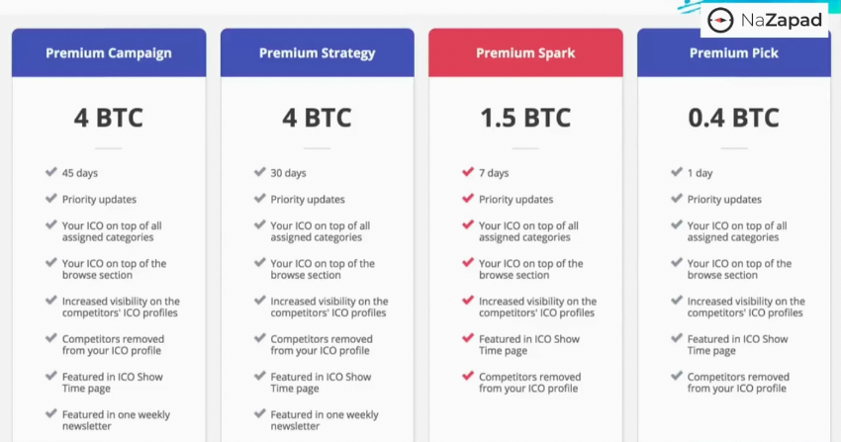Click red checkmark next to 7 days
This screenshot has width=841, height=442.
click(x=468, y=172)
